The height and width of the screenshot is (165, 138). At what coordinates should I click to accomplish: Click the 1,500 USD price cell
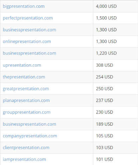[x=116, y=18]
